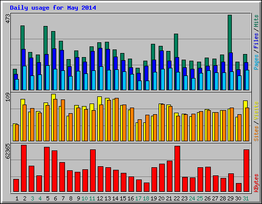Select day 18 on the x-axis

coord(146,198)
